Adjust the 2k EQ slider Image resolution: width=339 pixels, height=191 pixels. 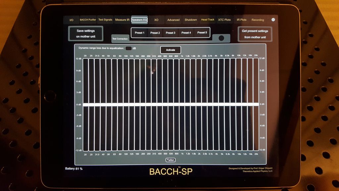click(x=199, y=104)
